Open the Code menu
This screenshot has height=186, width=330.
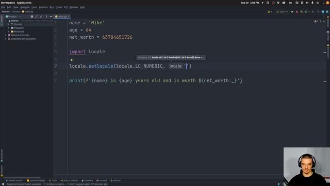34,7
